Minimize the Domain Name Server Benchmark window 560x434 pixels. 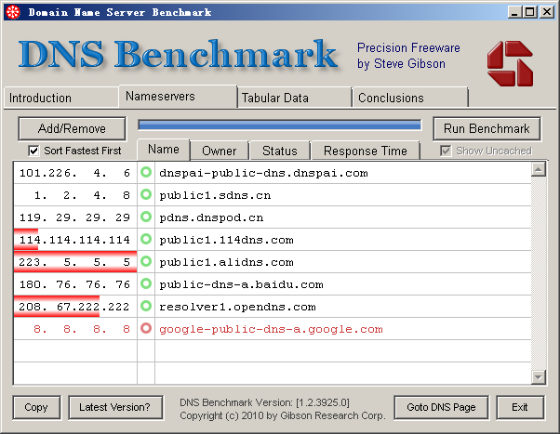click(x=514, y=12)
